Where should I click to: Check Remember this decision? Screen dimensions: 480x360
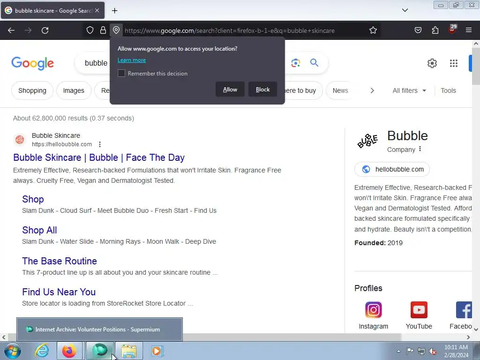pos(121,73)
